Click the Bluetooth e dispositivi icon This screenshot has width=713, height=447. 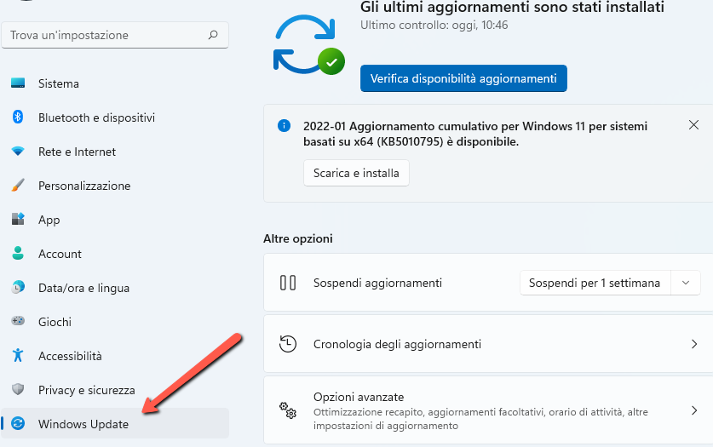click(18, 117)
